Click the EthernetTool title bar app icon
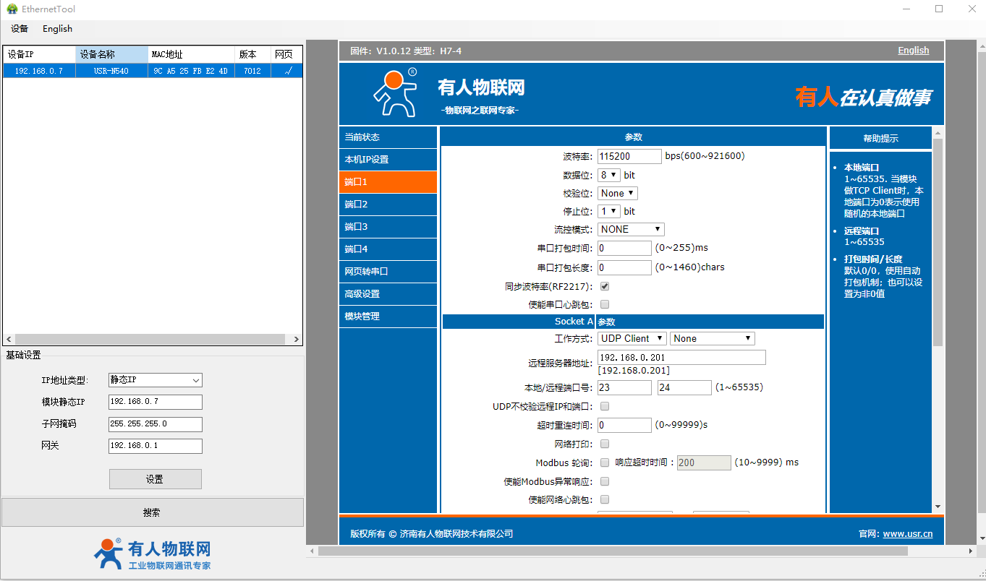The width and height of the screenshot is (986, 581). point(12,9)
